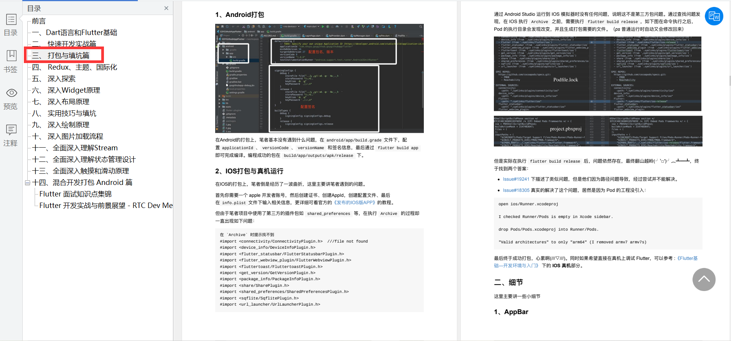Click the Podfile.lock diff image
The width and height of the screenshot is (731, 341).
point(598,74)
